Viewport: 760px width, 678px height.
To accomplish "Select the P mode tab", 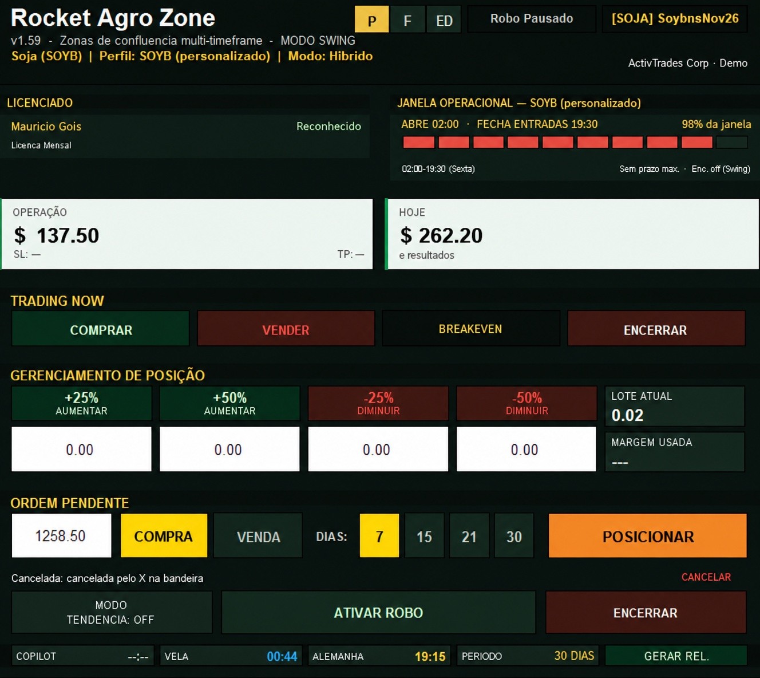I will pyautogui.click(x=372, y=20).
